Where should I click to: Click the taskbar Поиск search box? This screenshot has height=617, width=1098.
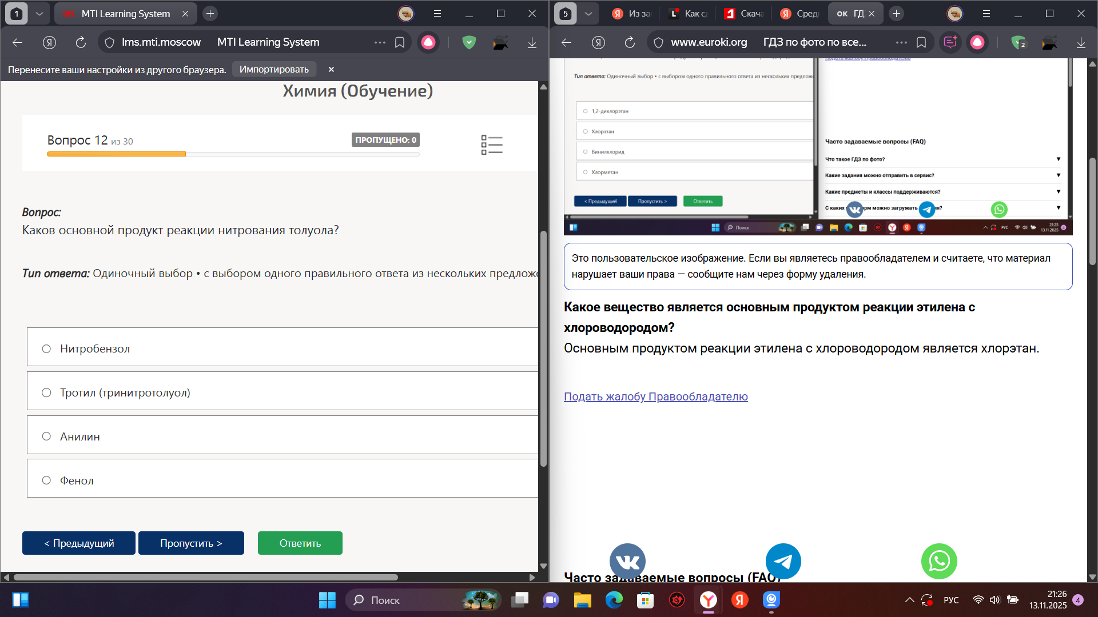423,600
